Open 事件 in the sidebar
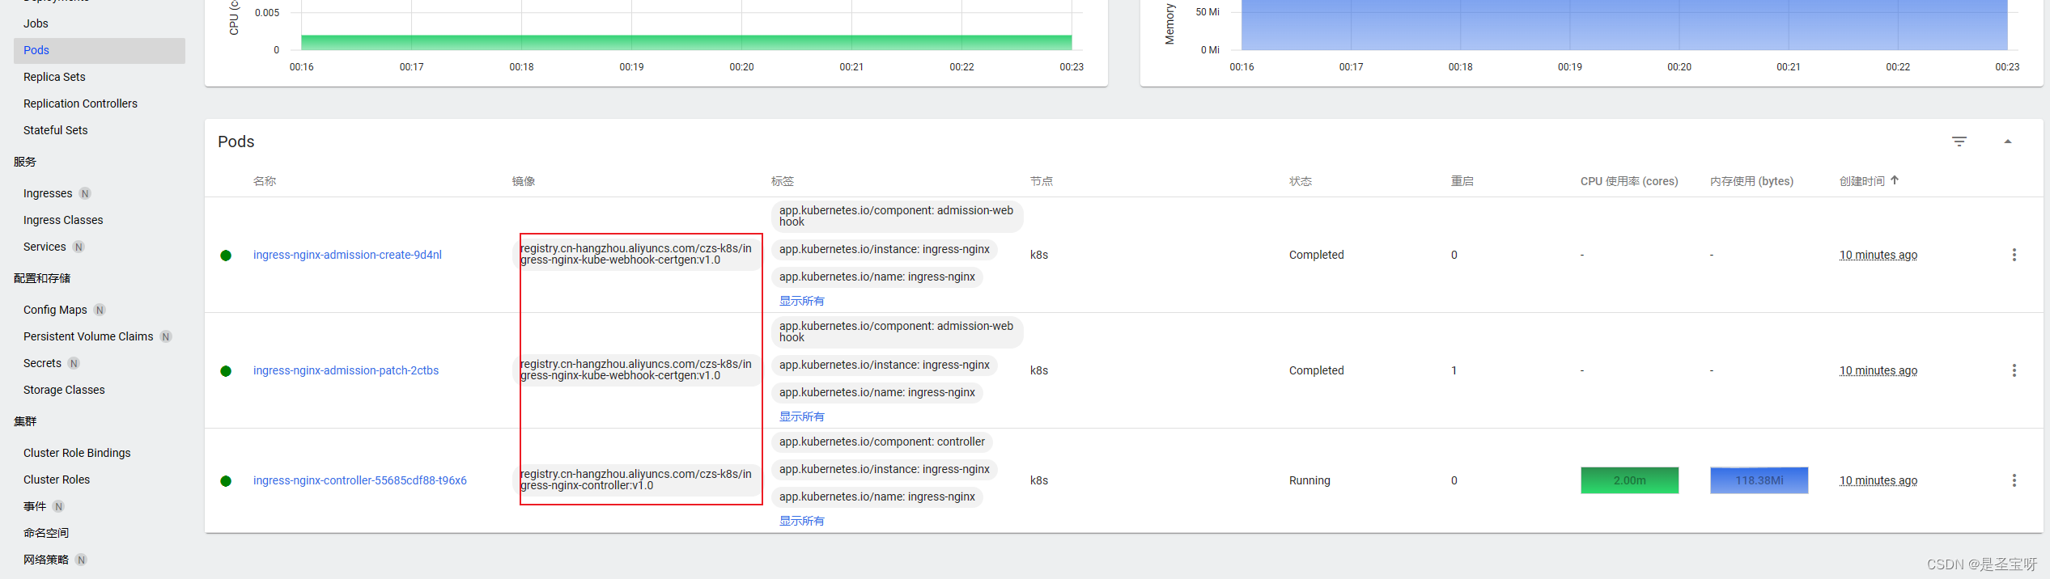The width and height of the screenshot is (2050, 579). click(x=35, y=506)
